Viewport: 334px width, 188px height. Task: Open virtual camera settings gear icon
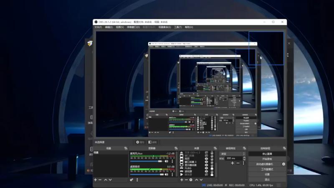coord(284,164)
